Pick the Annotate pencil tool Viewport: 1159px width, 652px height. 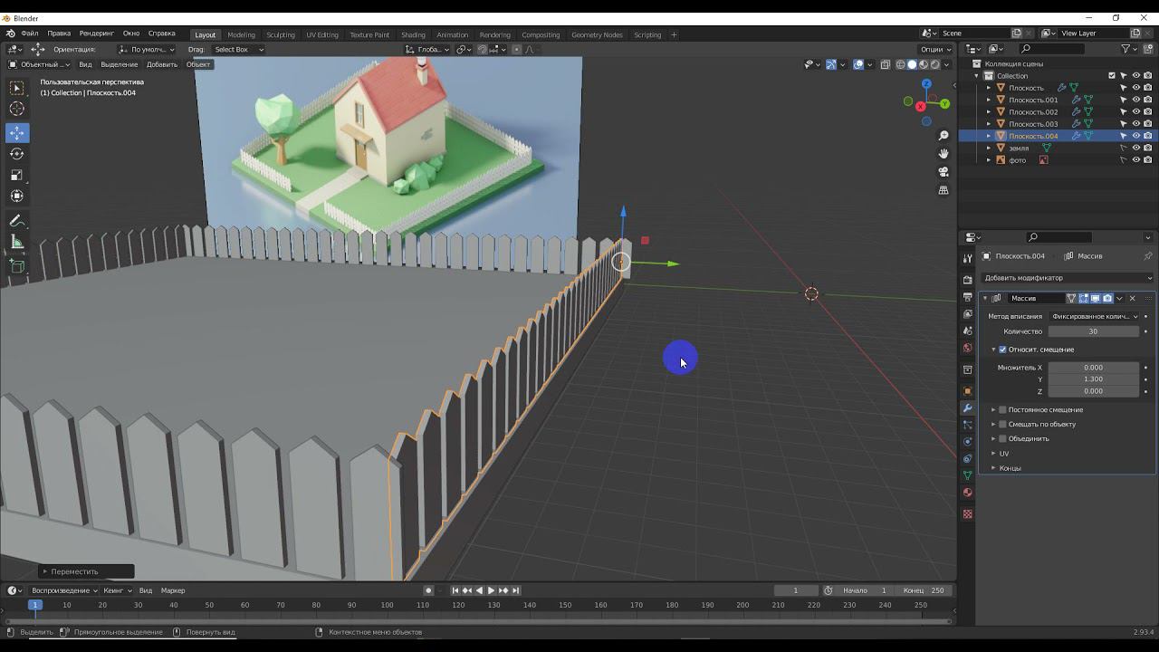pos(17,221)
